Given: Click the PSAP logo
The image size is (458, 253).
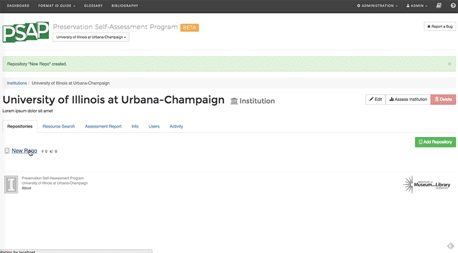Looking at the screenshot, I should click(25, 32).
